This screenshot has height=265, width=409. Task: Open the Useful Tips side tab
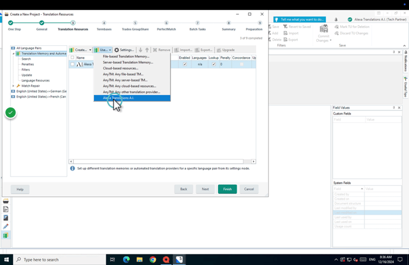pyautogui.click(x=405, y=87)
